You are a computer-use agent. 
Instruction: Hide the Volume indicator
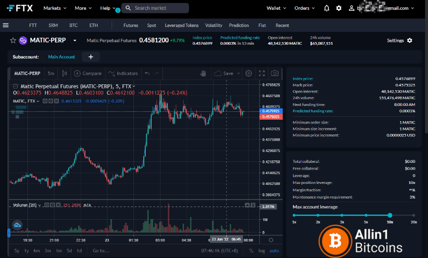47,205
